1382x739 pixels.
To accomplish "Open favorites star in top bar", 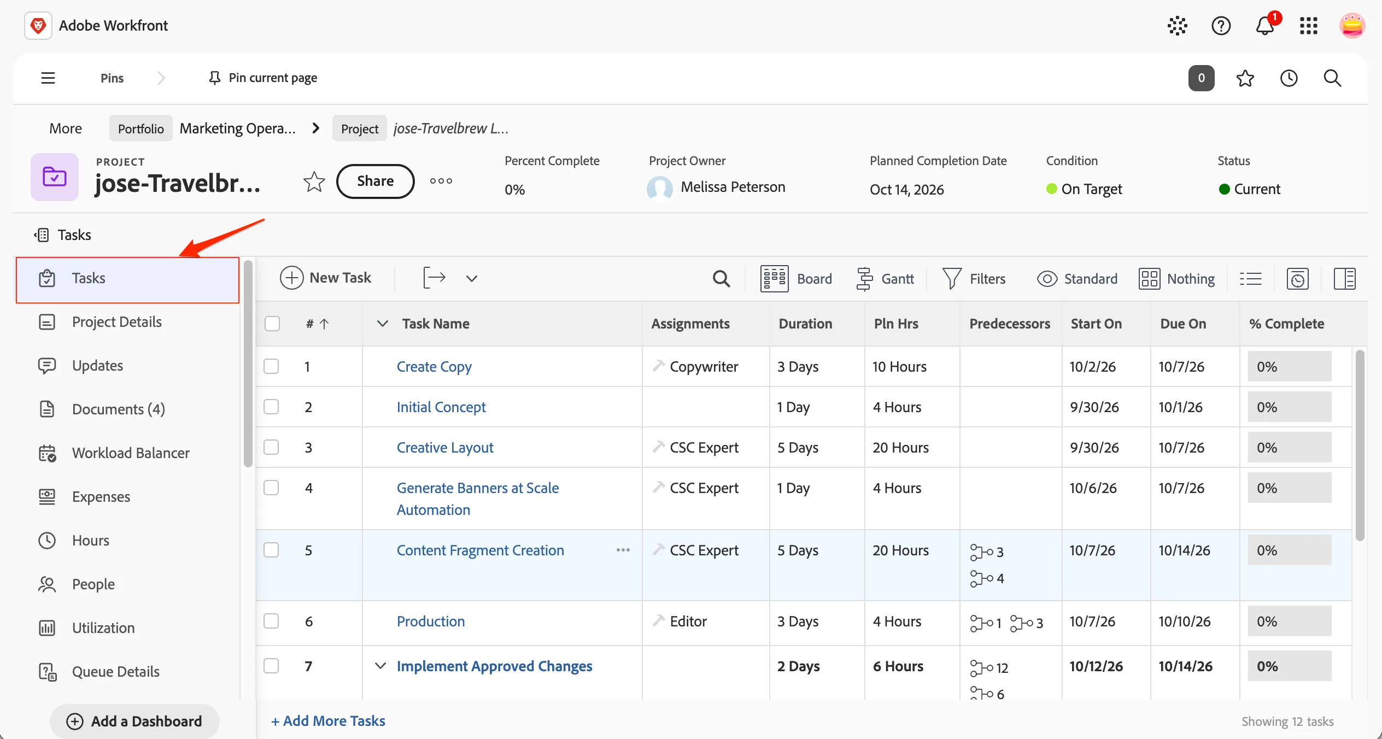I will 1245,78.
